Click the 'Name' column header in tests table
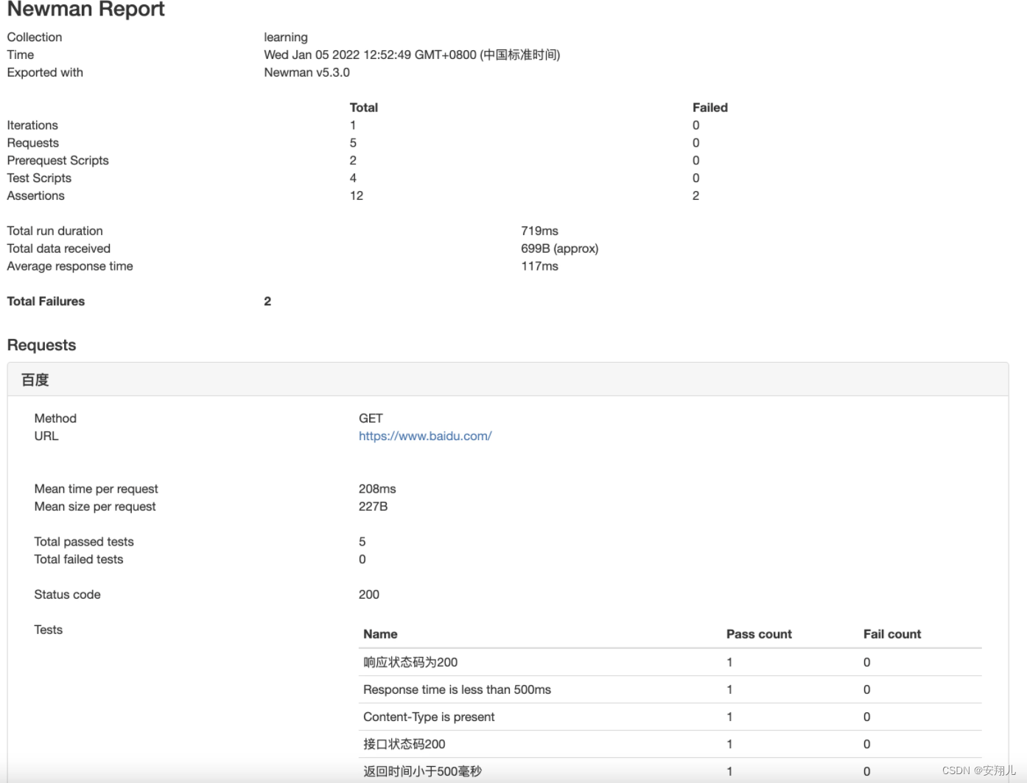The height and width of the screenshot is (783, 1027). (x=380, y=634)
